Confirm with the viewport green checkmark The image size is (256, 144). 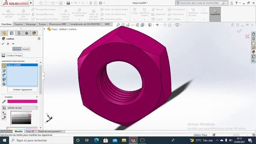click(x=239, y=31)
